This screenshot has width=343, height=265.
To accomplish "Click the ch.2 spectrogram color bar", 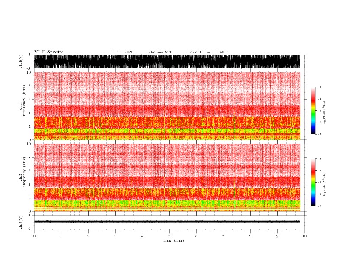I will point(313,182).
